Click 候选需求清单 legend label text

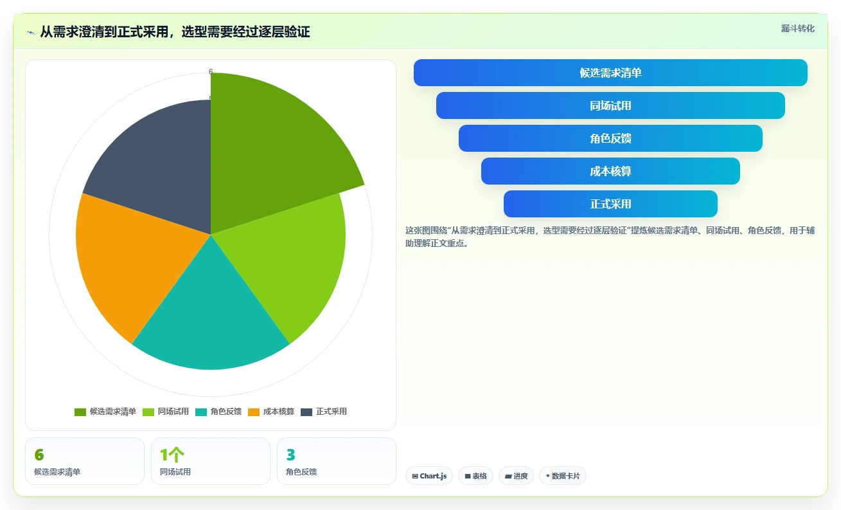[x=113, y=412]
